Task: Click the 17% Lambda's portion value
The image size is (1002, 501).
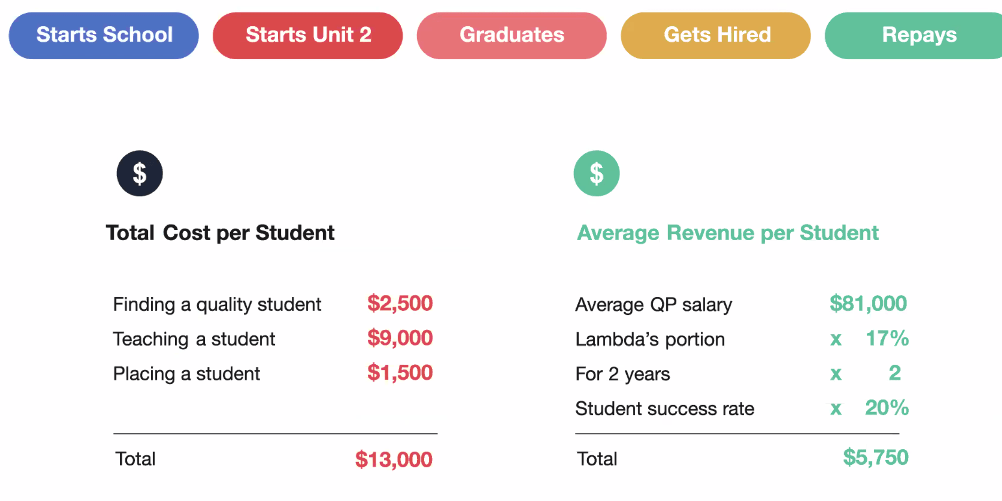Action: (x=886, y=338)
